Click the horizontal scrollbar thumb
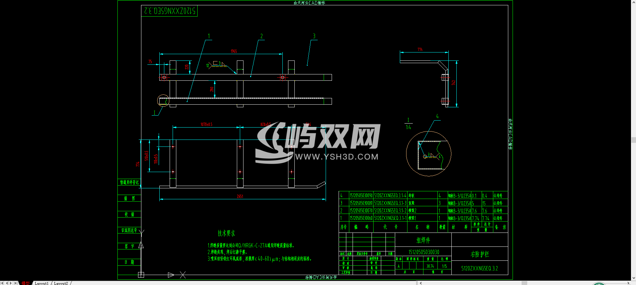 [524, 283]
